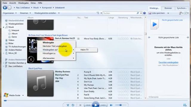The height and width of the screenshot is (107, 191).
Task: Open the Ansicht menu
Action: 13,3
